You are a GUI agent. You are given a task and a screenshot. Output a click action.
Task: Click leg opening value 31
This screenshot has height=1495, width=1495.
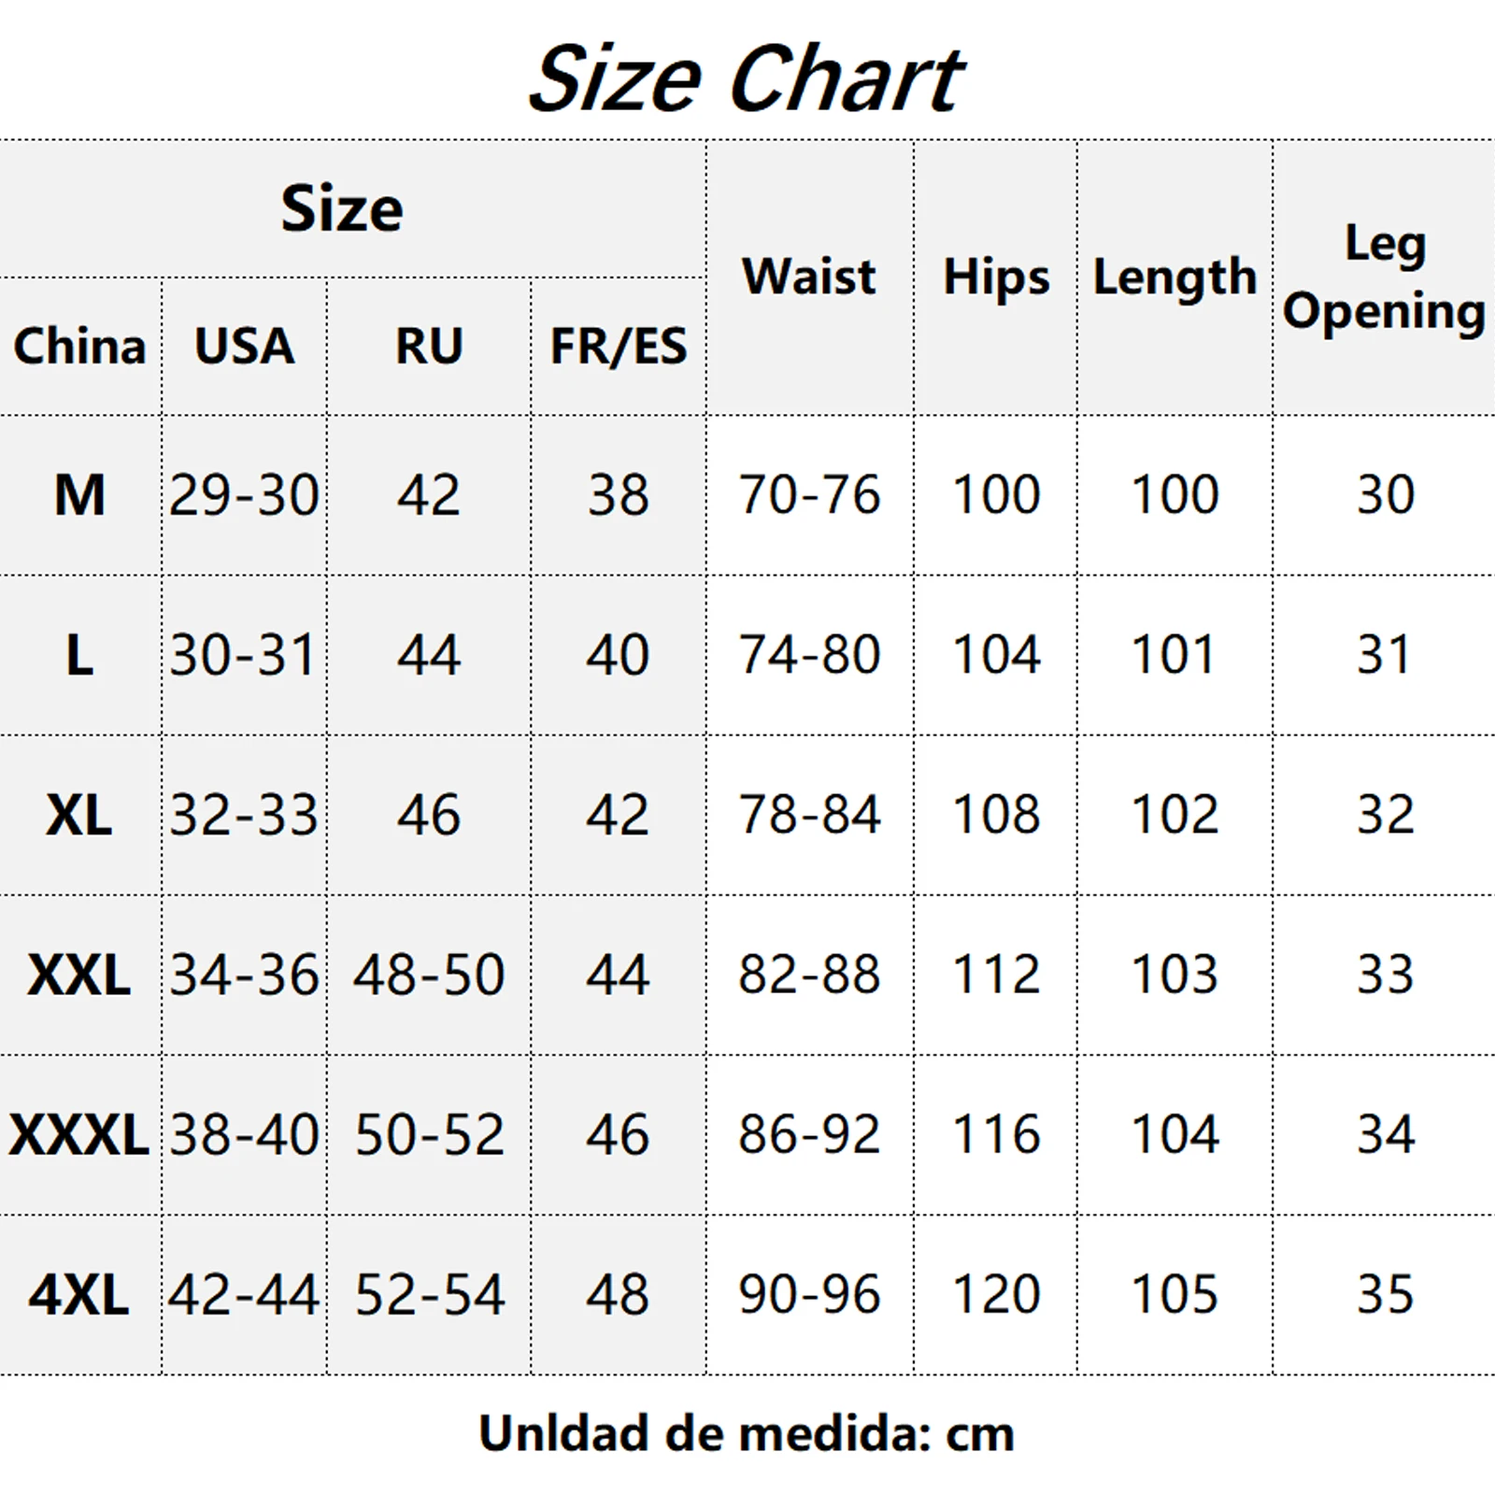pyautogui.click(x=1385, y=654)
